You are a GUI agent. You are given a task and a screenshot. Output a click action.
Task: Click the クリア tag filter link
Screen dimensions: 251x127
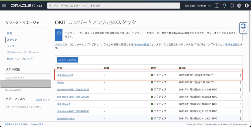pyautogui.click(x=46, y=100)
